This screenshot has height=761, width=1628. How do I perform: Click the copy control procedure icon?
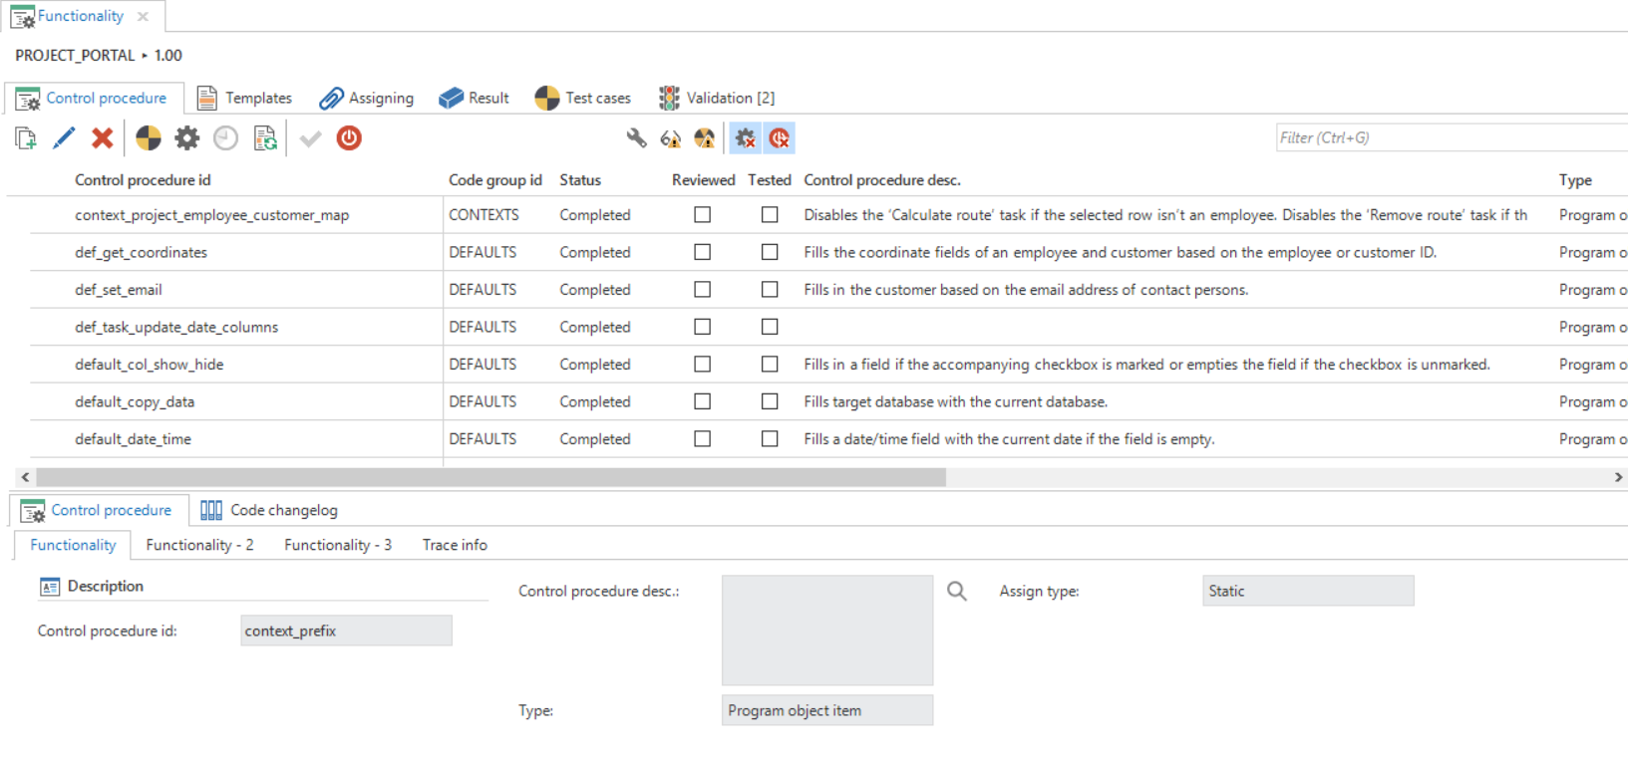(26, 138)
